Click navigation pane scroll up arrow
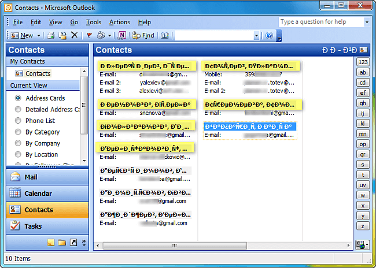This screenshot has height=268, width=376. point(84,71)
